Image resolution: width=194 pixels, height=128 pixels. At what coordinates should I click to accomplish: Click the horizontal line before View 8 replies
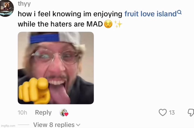coord(24,125)
